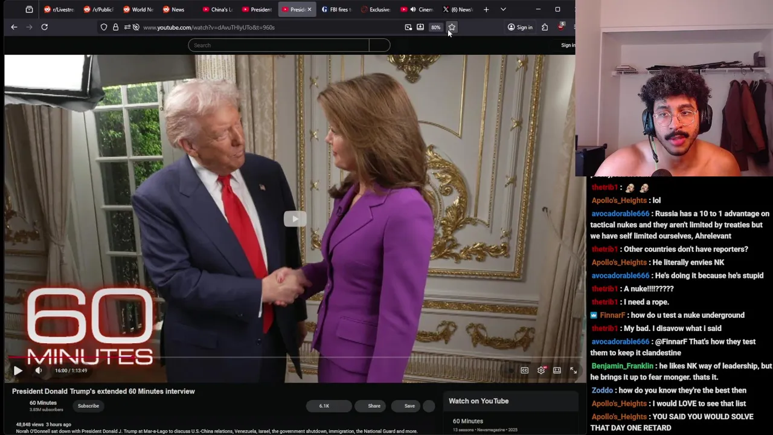
Task: Open more actions next to Save
Action: (429, 406)
